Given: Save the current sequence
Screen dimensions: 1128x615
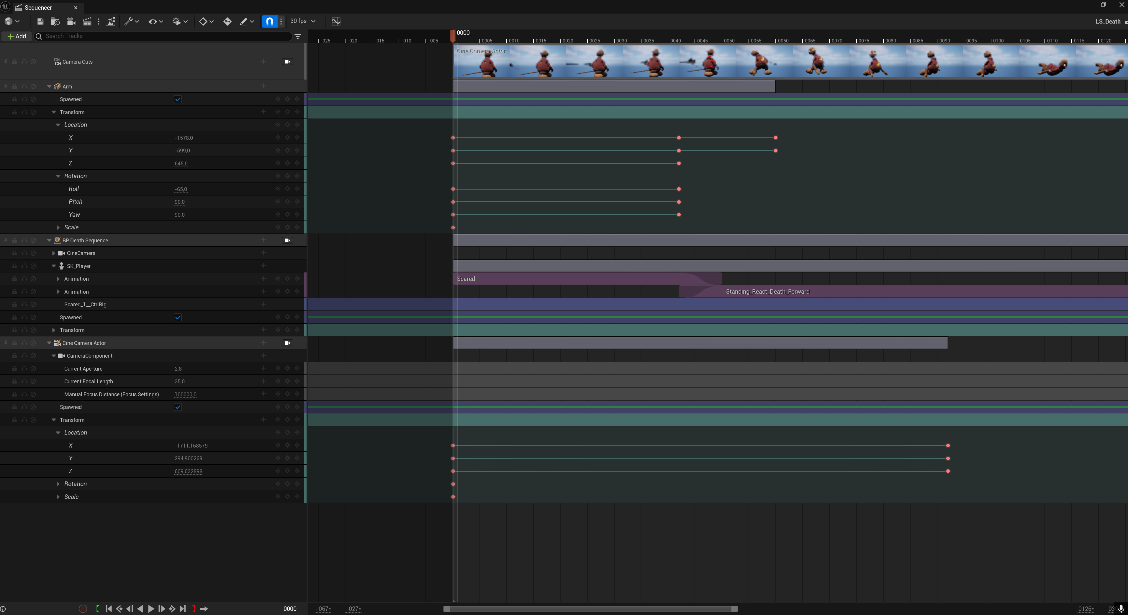Looking at the screenshot, I should coord(40,22).
